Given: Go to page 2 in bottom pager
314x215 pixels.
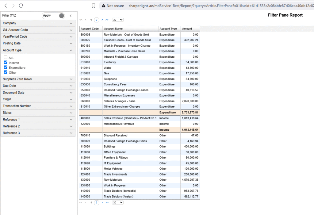Looking at the screenshot, I should 96,202.
